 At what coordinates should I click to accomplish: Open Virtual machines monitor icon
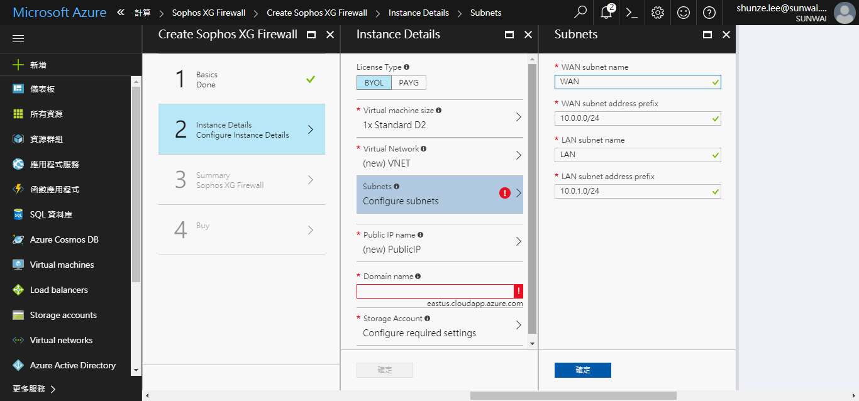(x=18, y=265)
